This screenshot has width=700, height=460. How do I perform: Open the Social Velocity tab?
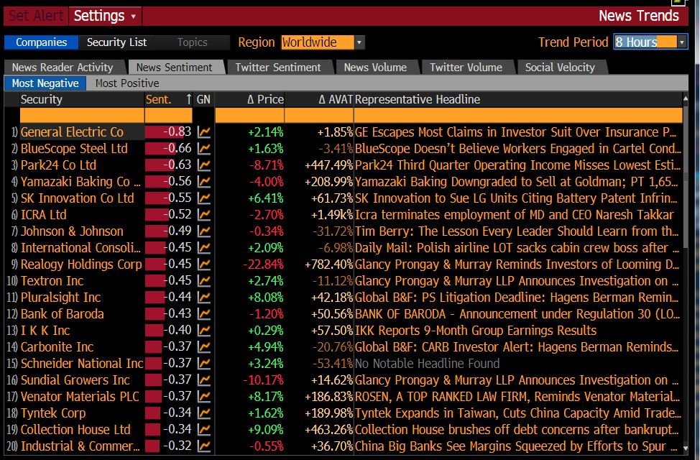pos(560,68)
